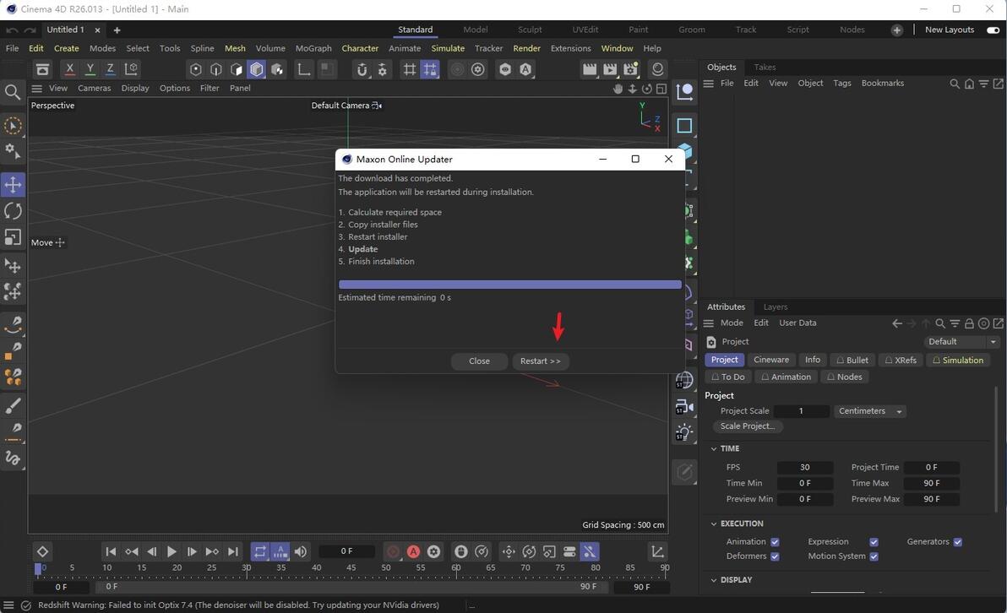Click the timeline sound speaker icon
This screenshot has height=613, width=1007.
[x=300, y=551]
